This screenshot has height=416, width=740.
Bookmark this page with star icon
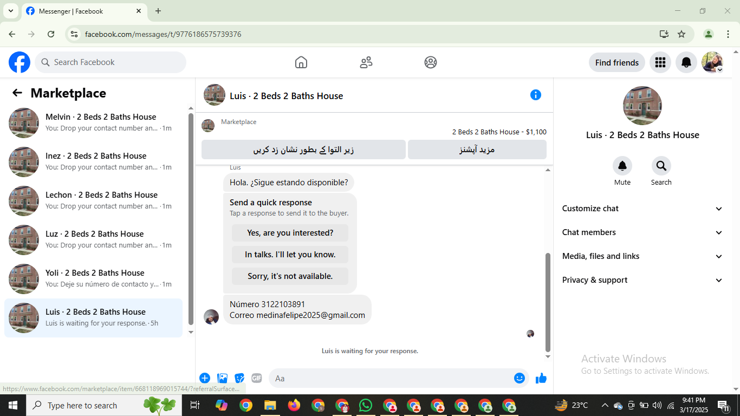(x=681, y=34)
